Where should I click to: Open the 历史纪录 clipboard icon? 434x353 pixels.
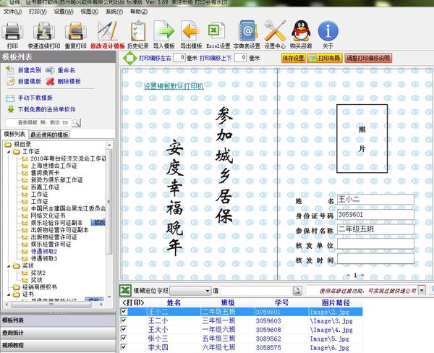(x=138, y=31)
